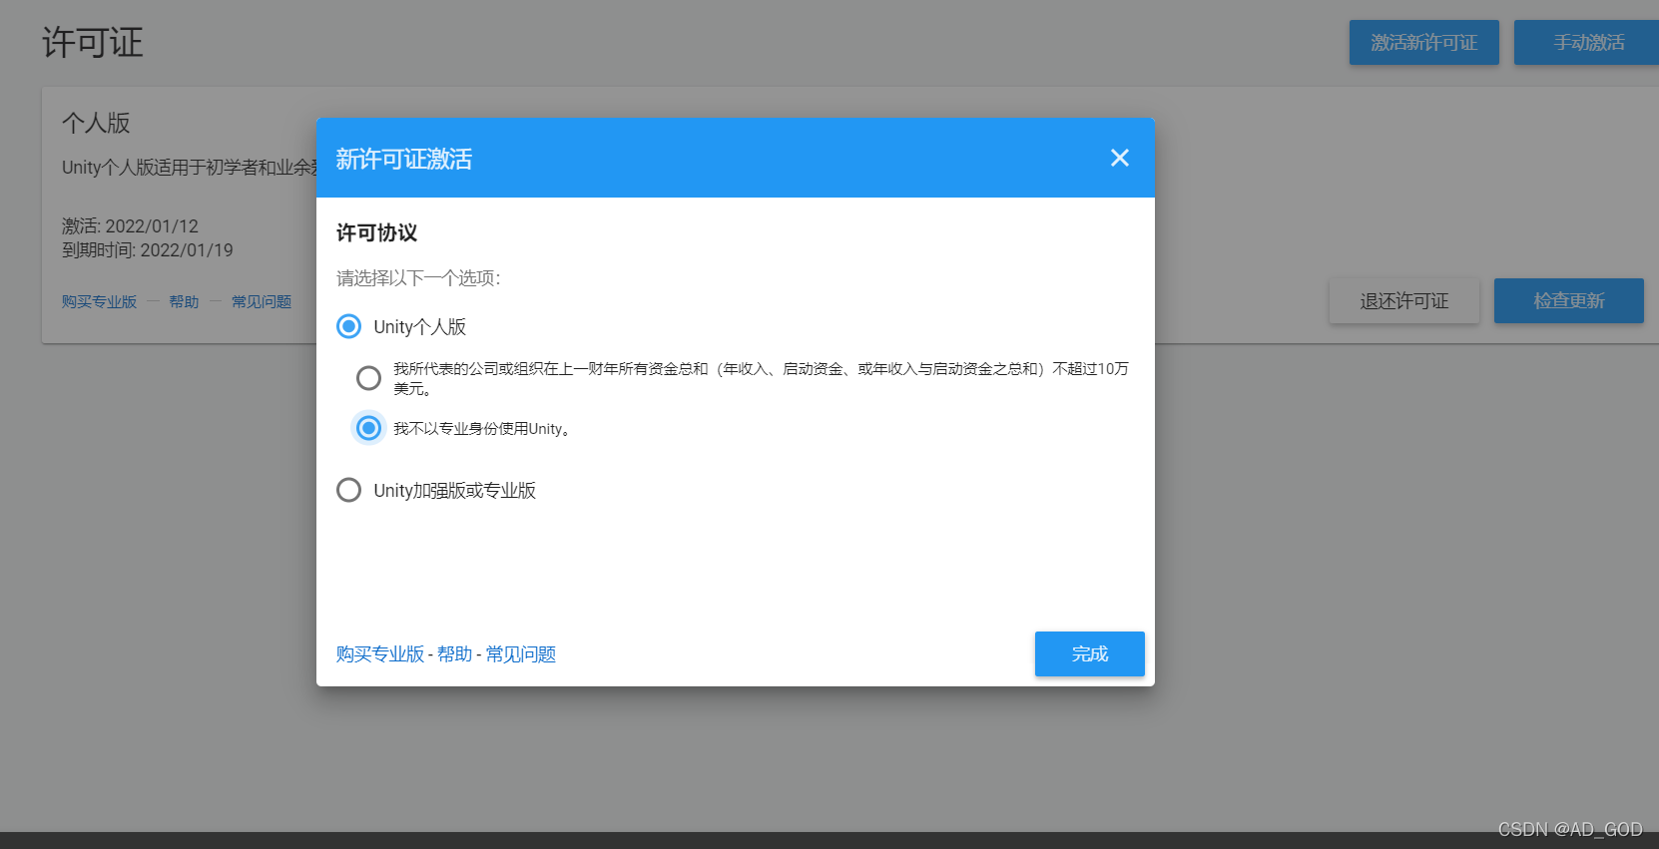Click the 退还许可证 button behind the dialog
The height and width of the screenshot is (849, 1659).
click(x=1403, y=301)
